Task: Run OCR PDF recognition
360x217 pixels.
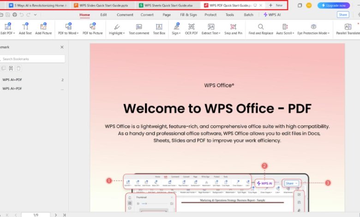Action: (191, 29)
